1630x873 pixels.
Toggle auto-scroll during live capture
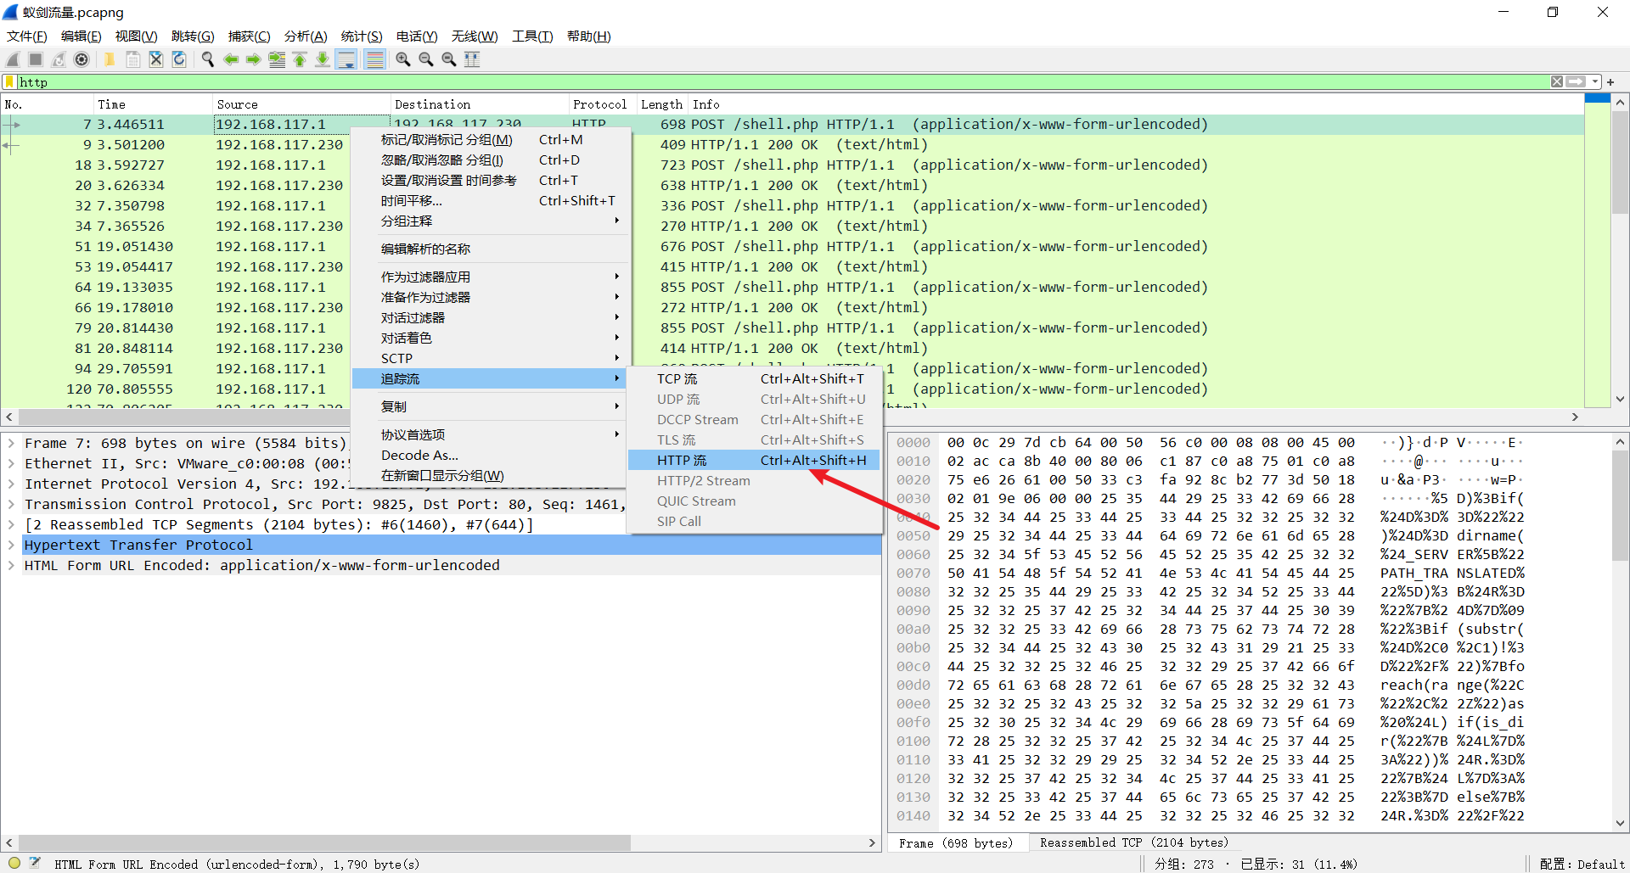point(346,59)
